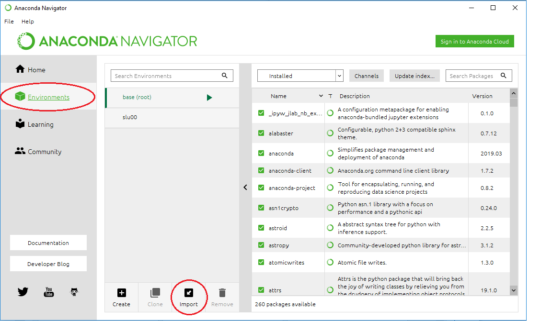
Task: Click status circle icon for asn1crypto
Action: click(330, 208)
